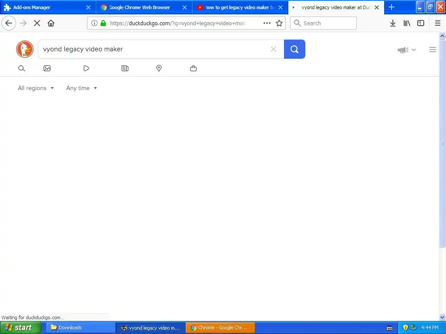Switch to Add-ons Manager tab
The image size is (446, 334).
click(48, 7)
